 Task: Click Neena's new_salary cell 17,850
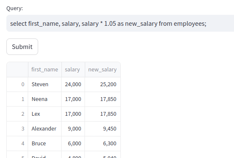[x=103, y=99]
